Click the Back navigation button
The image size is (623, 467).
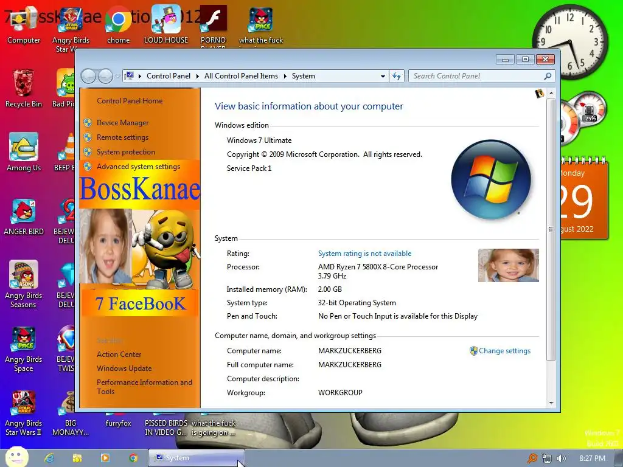(x=88, y=76)
